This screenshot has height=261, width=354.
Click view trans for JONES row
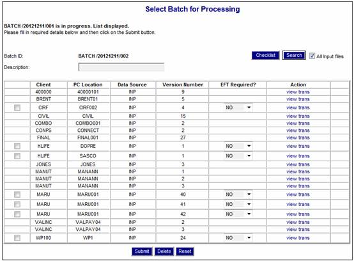(298, 164)
